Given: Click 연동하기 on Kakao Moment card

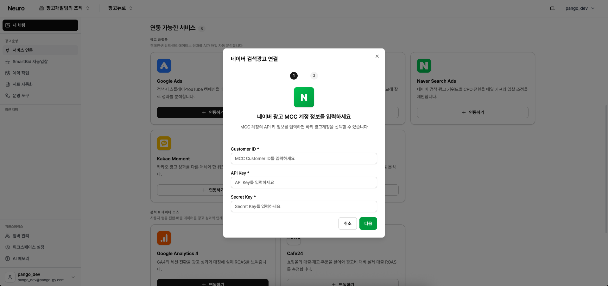Looking at the screenshot, I should tap(190, 190).
